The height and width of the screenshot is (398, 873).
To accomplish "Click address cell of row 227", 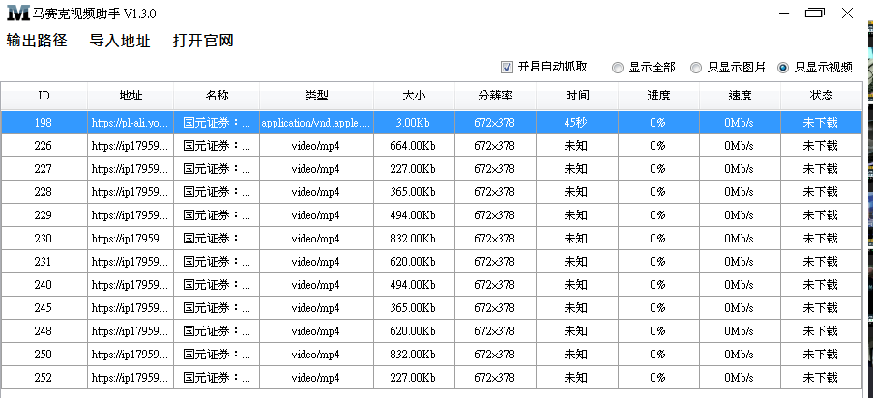I will click(131, 169).
